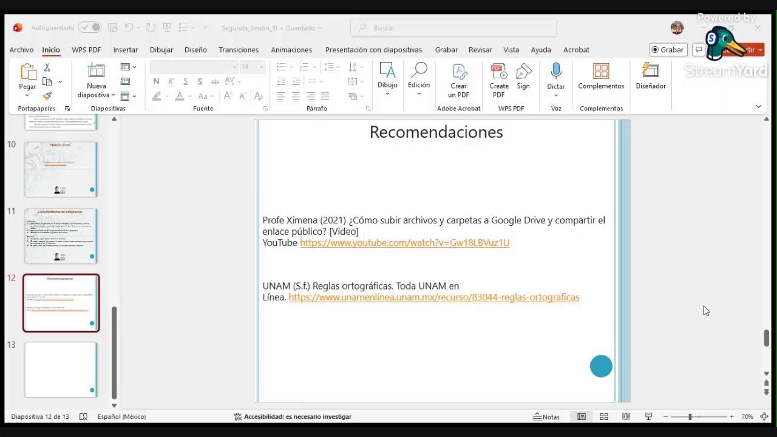Start dictation with the Dictar microphone
777x437 pixels.
coord(556,71)
